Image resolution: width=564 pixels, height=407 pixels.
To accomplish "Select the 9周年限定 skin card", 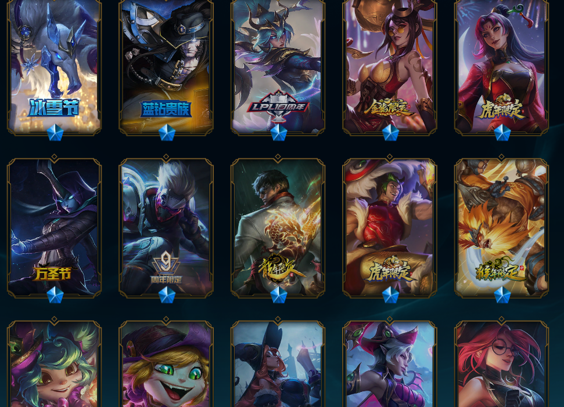I will click(166, 228).
